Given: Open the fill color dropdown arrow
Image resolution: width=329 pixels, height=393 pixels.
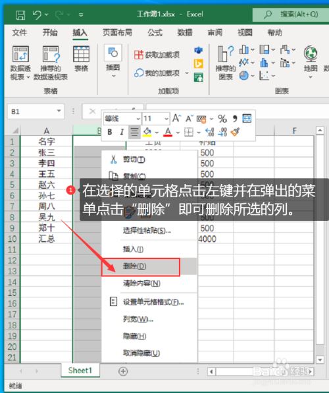Looking at the screenshot, I should pyautogui.click(x=157, y=133).
